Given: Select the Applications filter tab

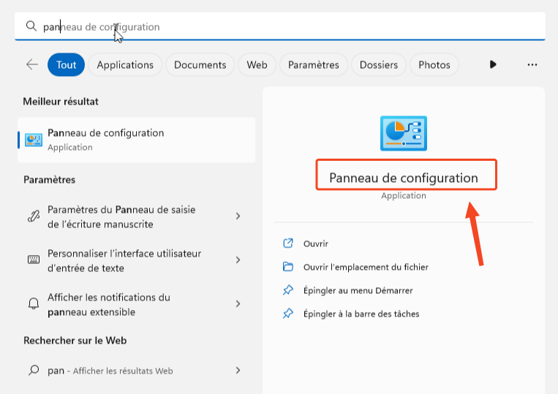Looking at the screenshot, I should (x=125, y=65).
